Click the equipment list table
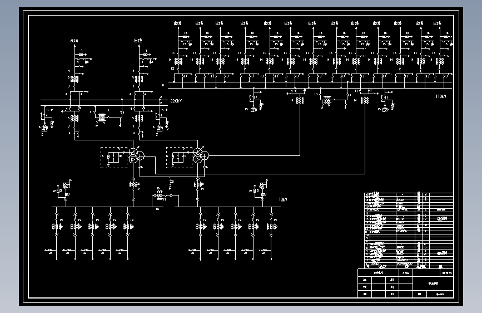The height and width of the screenshot is (313, 482). [x=409, y=231]
